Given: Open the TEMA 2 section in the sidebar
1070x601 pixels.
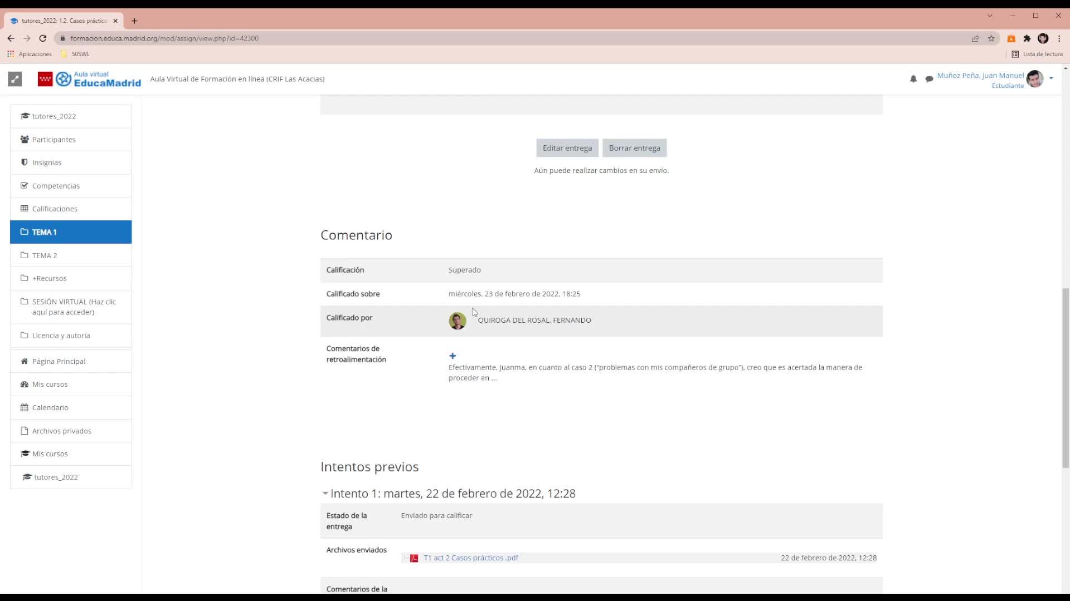Looking at the screenshot, I should [45, 255].
